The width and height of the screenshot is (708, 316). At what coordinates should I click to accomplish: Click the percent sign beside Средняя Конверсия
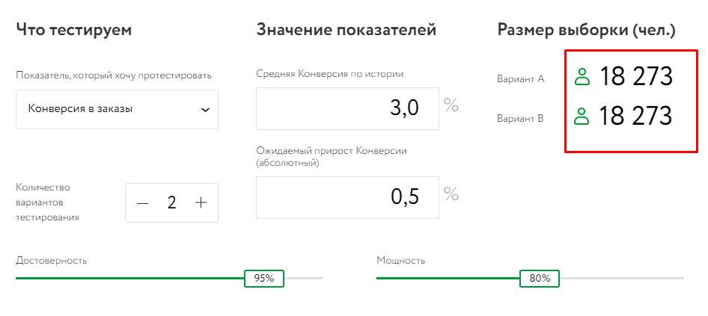pyautogui.click(x=451, y=105)
